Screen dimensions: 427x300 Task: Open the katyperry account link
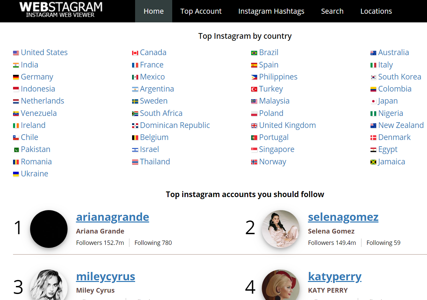coord(335,277)
